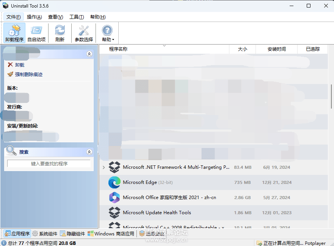This screenshot has width=334, height=246.
Task: Select the Microsoft Office 2021 program icon
Action: click(x=114, y=198)
